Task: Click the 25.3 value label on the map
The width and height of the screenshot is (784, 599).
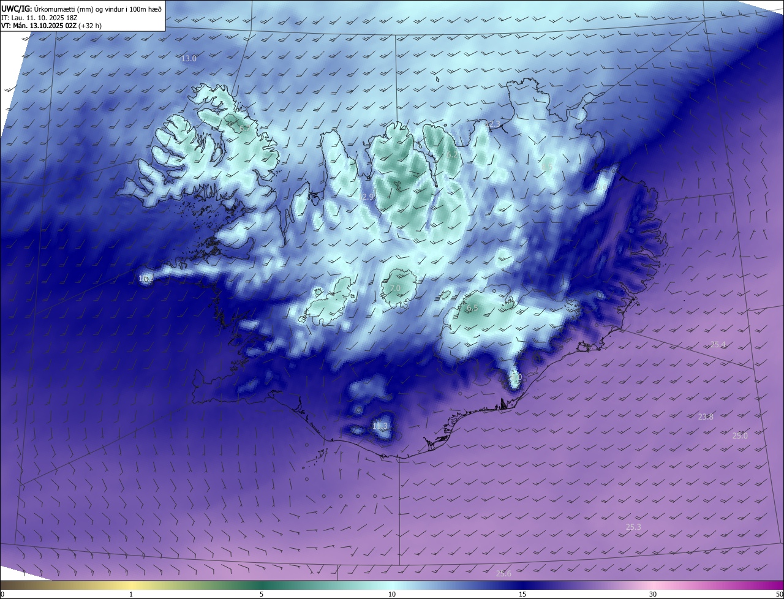Action: (x=633, y=527)
